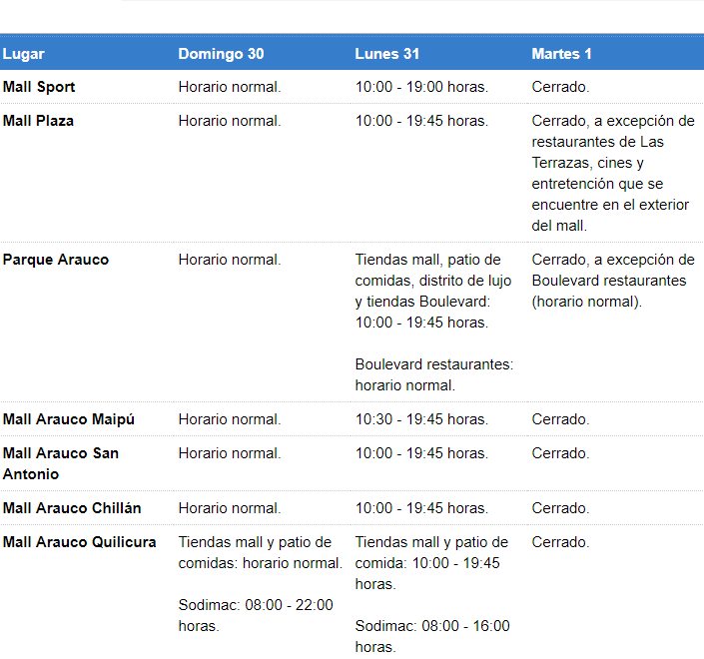Click the Mall Arauco San Antonio label
This screenshot has width=704, height=659.
61,463
